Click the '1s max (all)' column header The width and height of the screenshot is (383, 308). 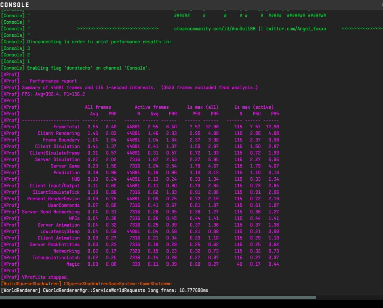203,107
